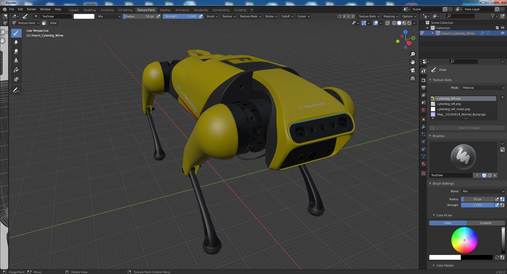
Task: Open the Material properties tab
Action: 424,164
